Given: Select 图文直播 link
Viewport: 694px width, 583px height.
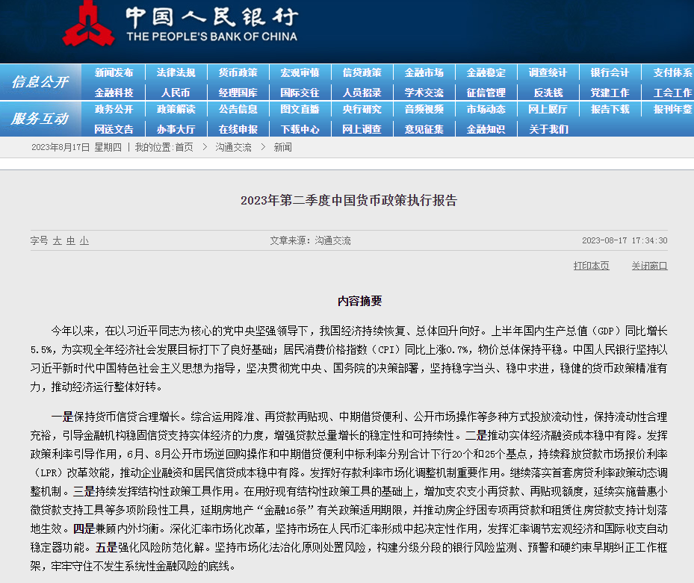Looking at the screenshot, I should tap(300, 109).
